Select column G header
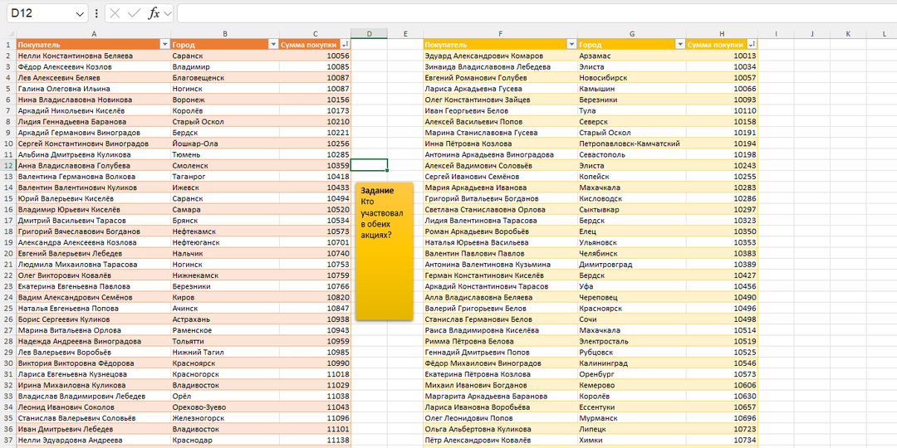 [x=632, y=34]
